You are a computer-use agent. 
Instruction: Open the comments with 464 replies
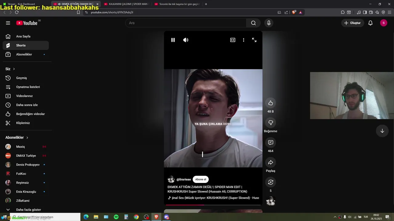coord(271,142)
